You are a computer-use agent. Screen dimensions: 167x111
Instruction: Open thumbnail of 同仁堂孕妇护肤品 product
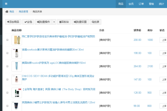click(17, 40)
